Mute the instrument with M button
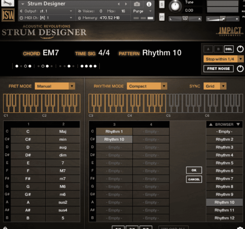Image resolution: width=245 pixels, height=229 pixels. click(162, 17)
